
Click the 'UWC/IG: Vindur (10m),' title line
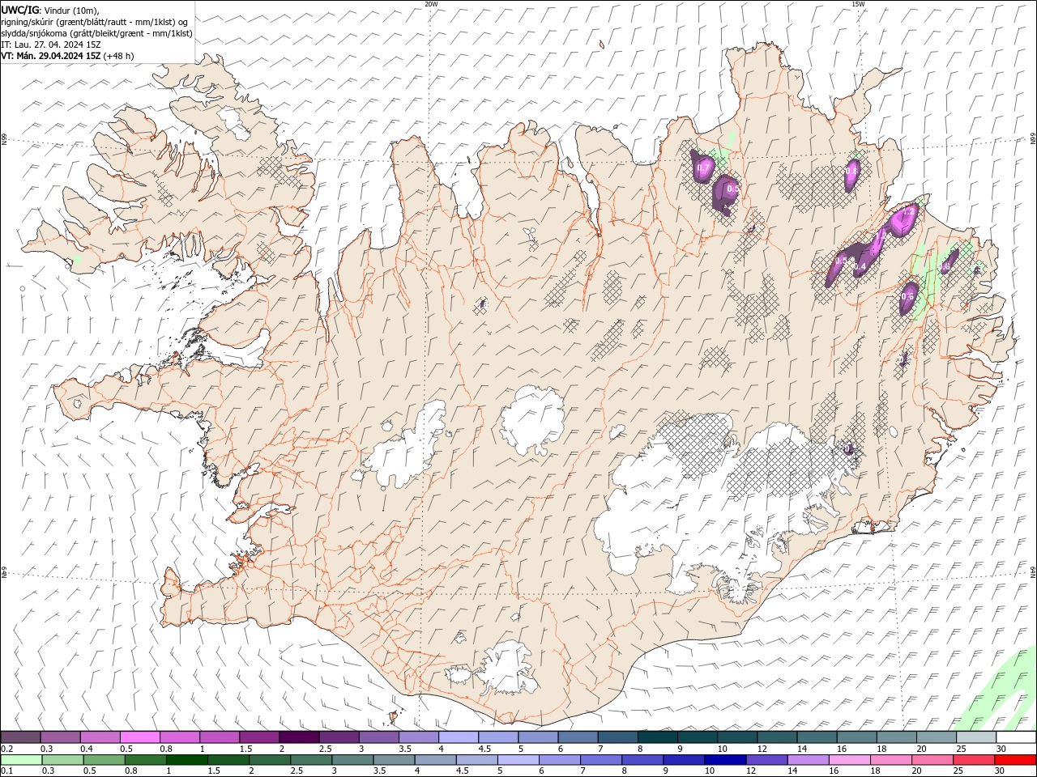pyautogui.click(x=50, y=10)
